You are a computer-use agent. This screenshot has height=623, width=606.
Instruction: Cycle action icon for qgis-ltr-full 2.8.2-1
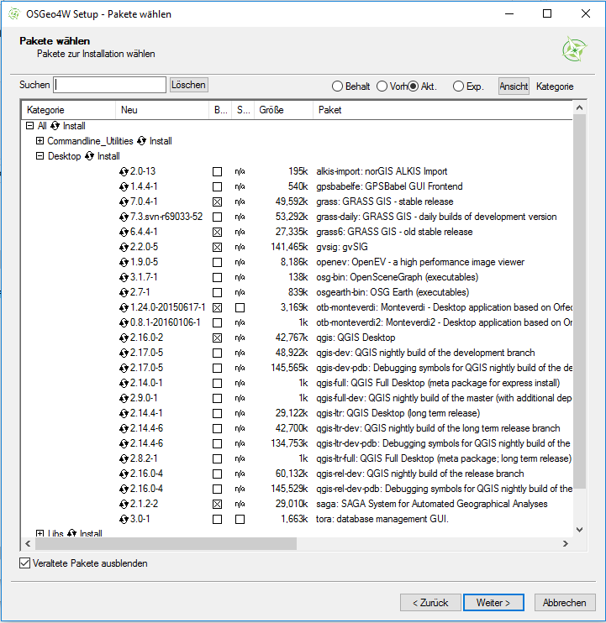pos(124,458)
